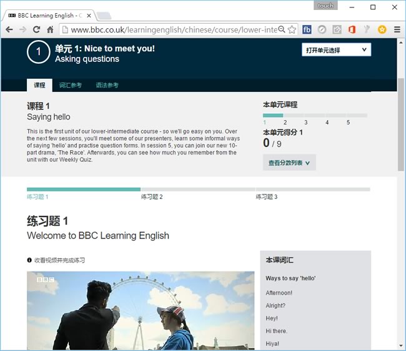Open the 打开单元选择 dropdown
The height and width of the screenshot is (351, 406).
[x=336, y=50]
